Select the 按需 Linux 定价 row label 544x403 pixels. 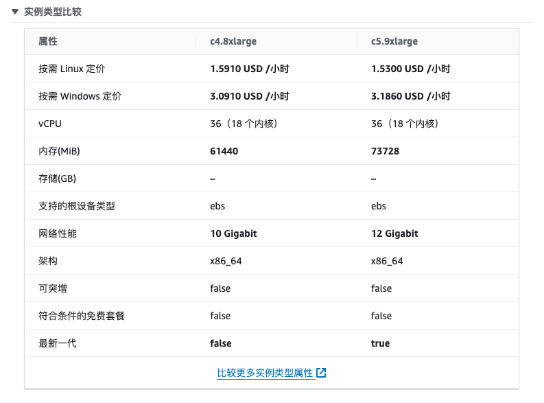tap(72, 69)
